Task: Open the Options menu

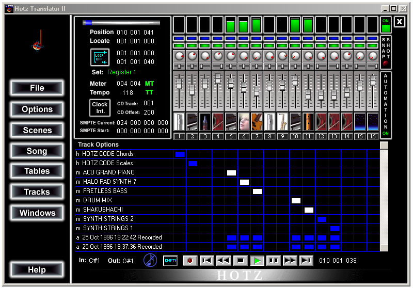Action: pos(37,109)
